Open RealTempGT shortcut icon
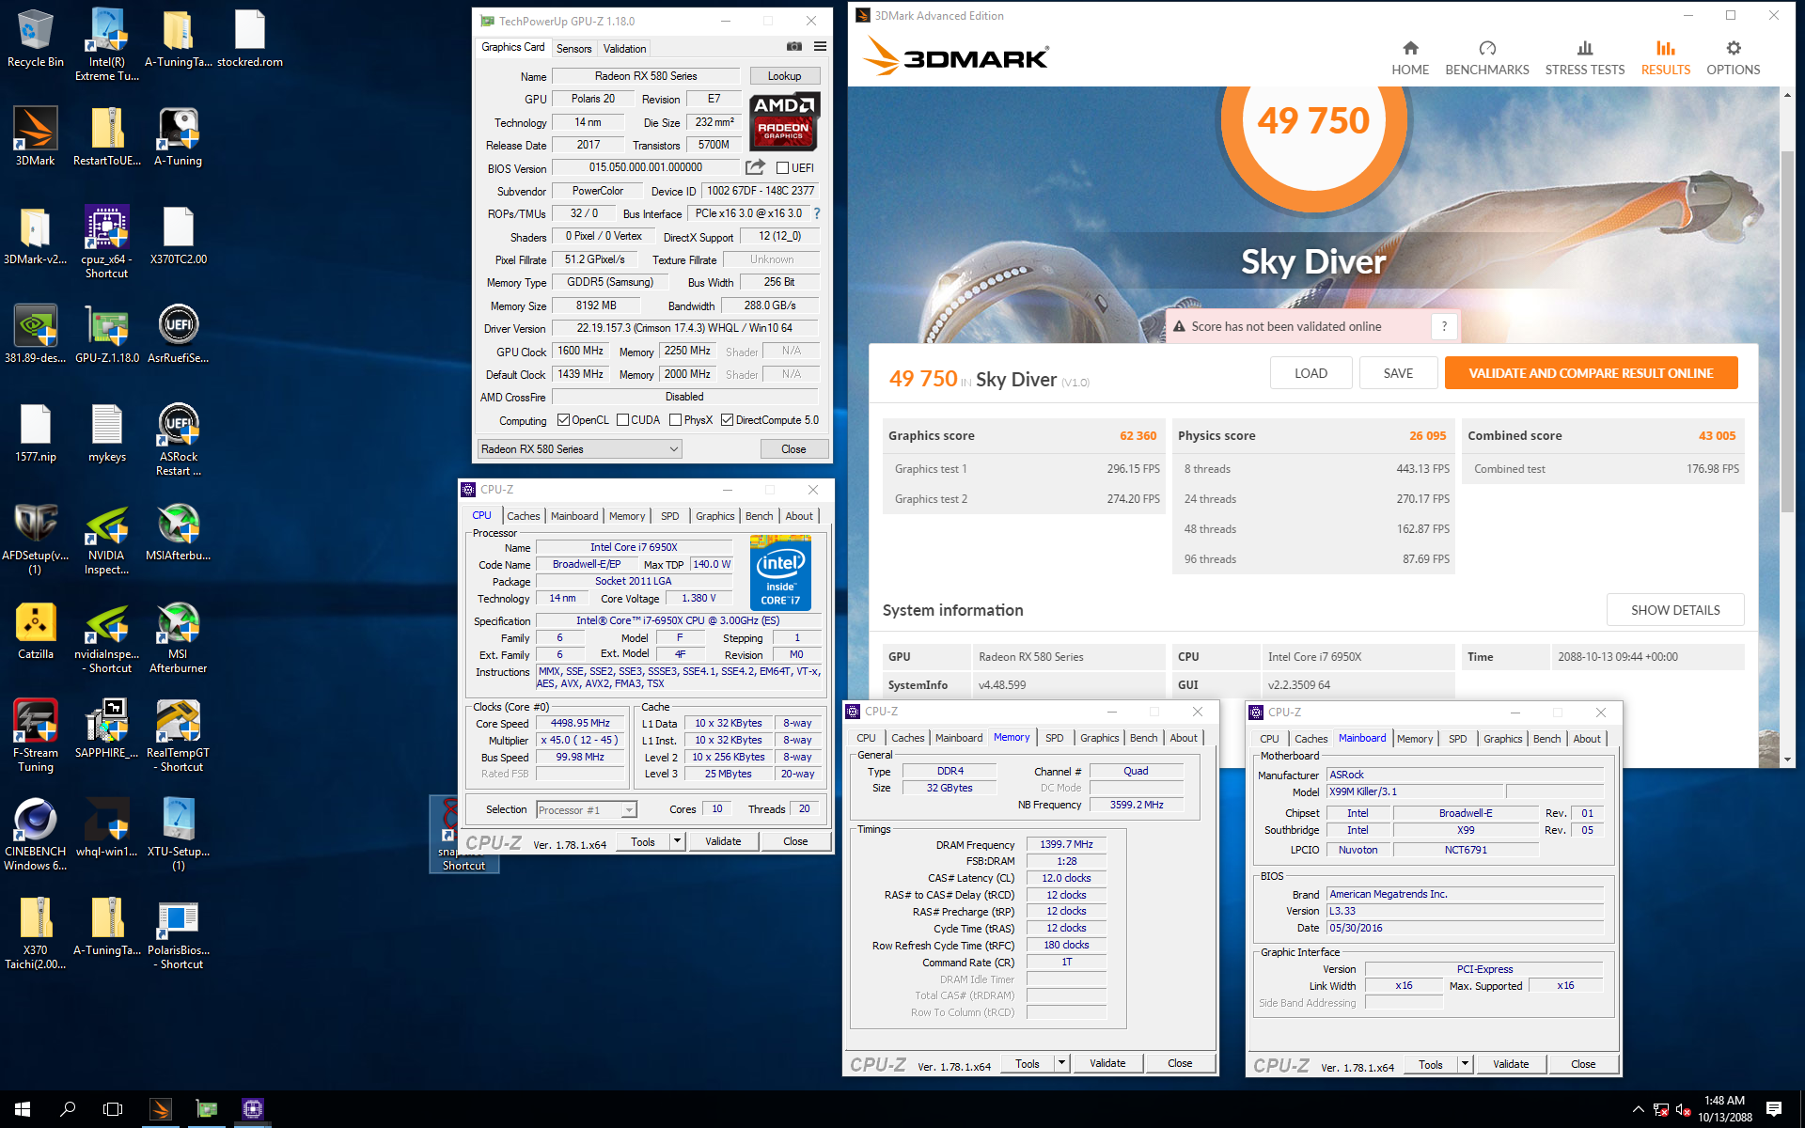 [x=178, y=736]
